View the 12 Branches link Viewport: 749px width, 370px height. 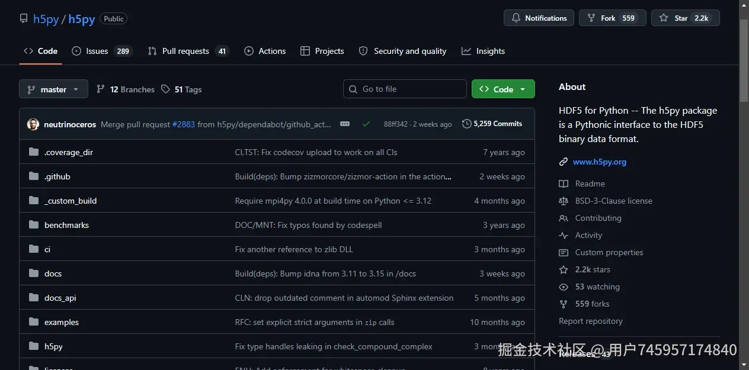125,89
